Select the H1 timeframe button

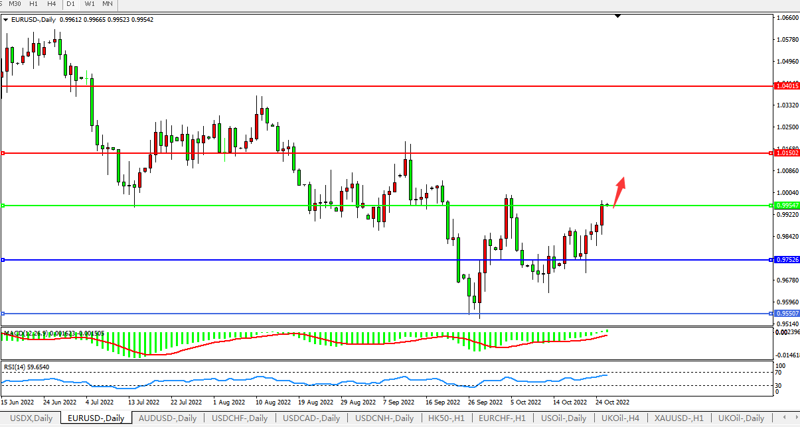(34, 4)
